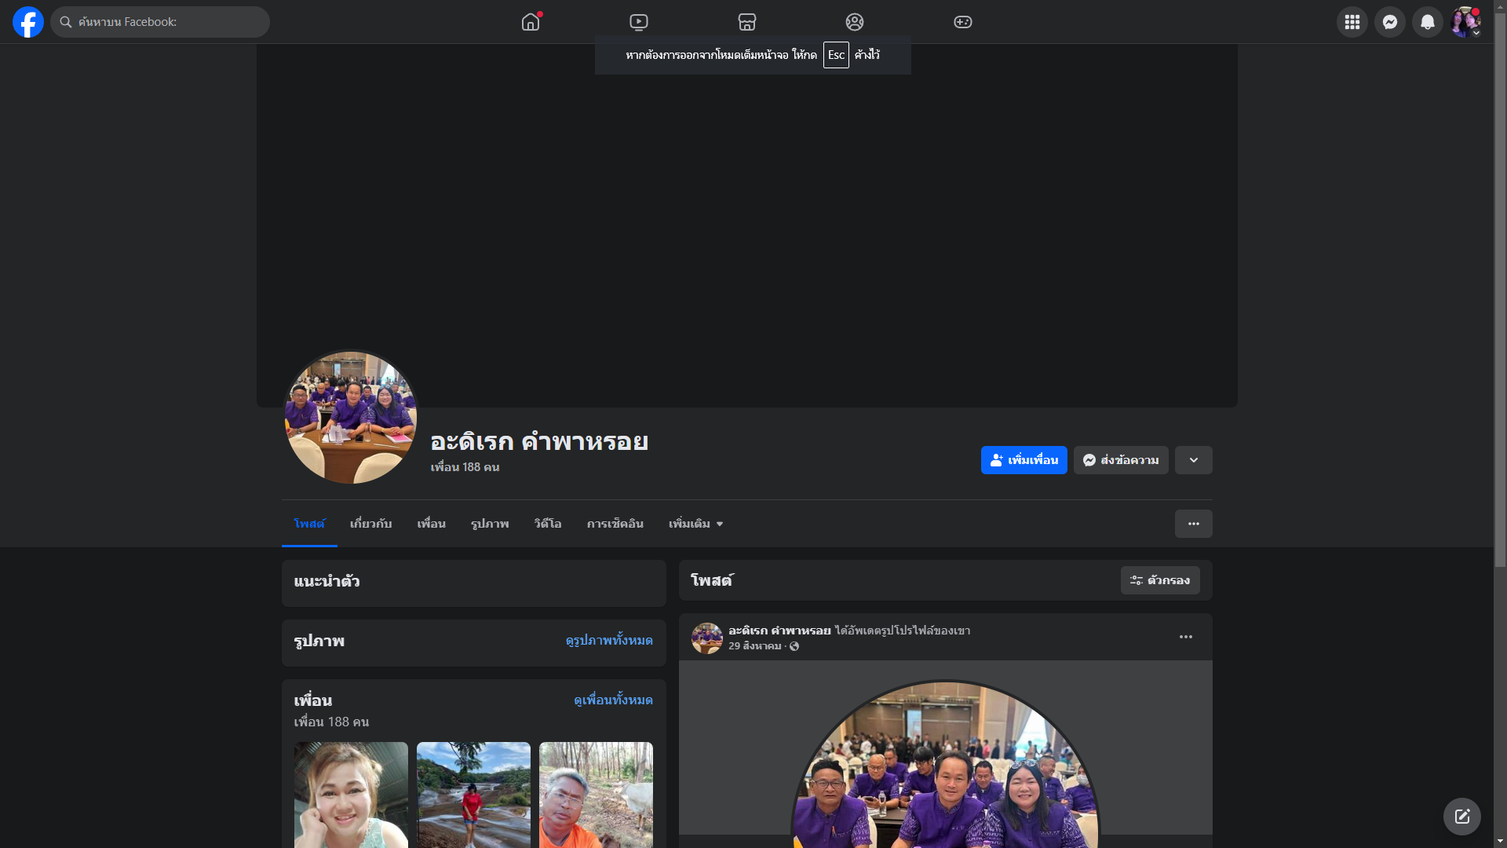The image size is (1507, 848).
Task: Open the Messenger icon in the top bar
Action: point(1390,22)
